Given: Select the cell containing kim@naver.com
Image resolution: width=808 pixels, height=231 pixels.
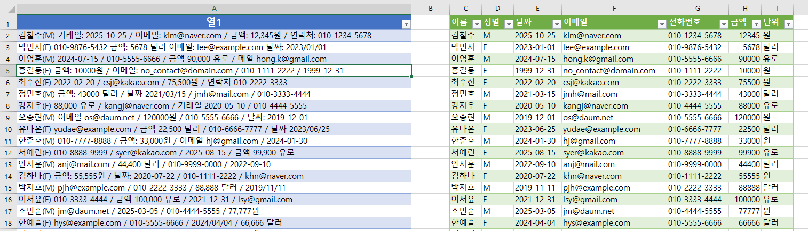Looking at the screenshot, I should (x=614, y=36).
